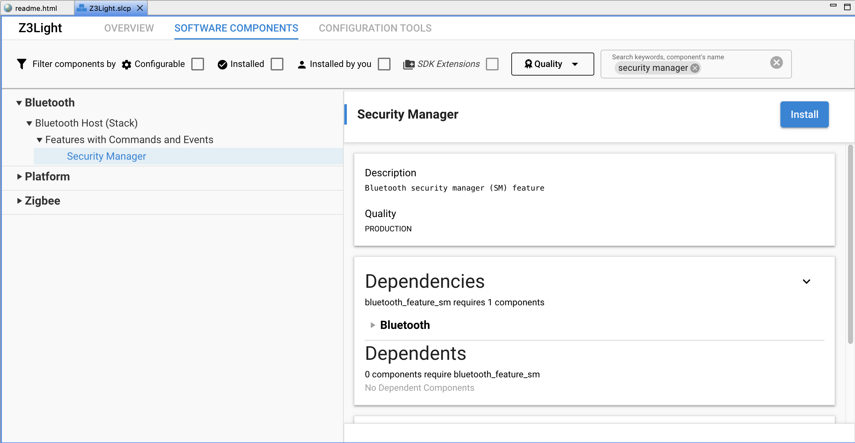Expand the Bluetooth entry under Dependencies
Image resolution: width=855 pixels, height=443 pixels.
372,325
